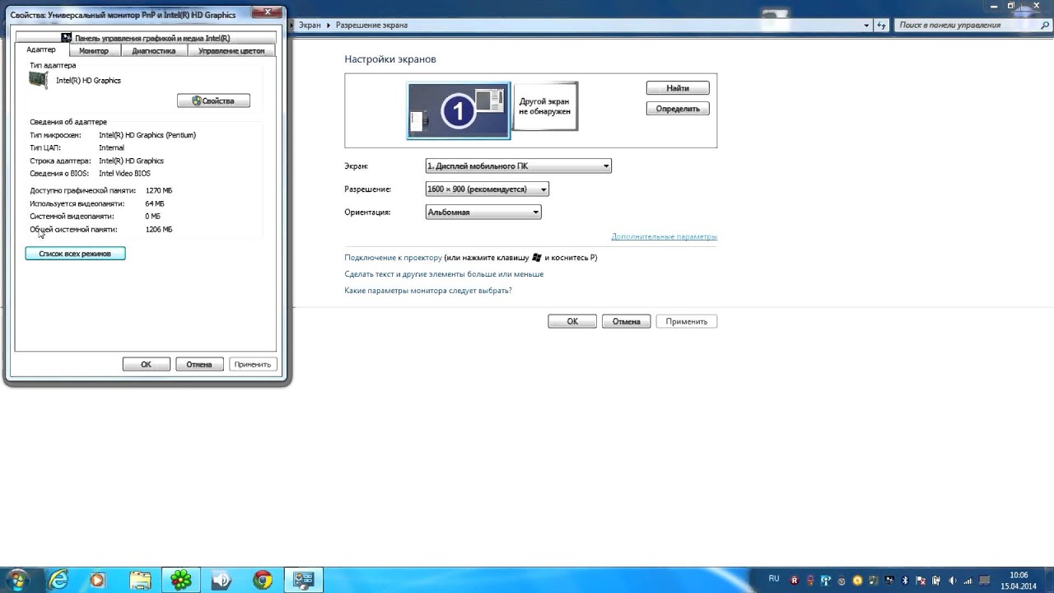Click the undetected second display thumbnail

pyautogui.click(x=544, y=106)
